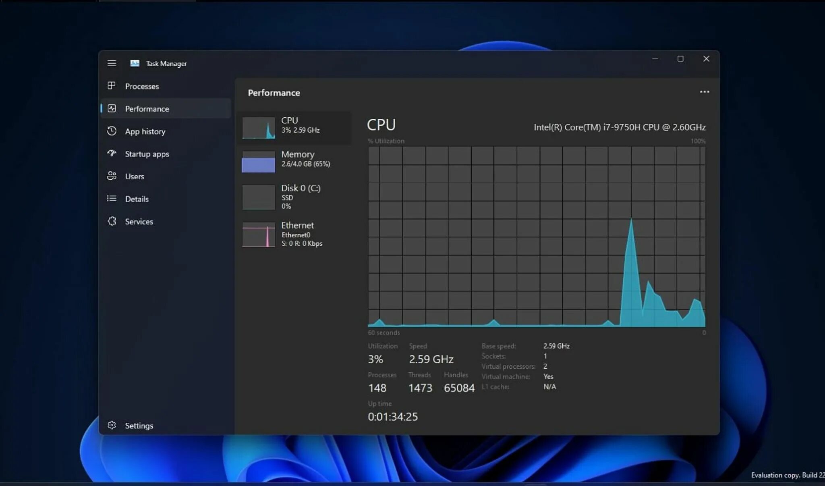Open the Users icon in sidebar
Image resolution: width=825 pixels, height=486 pixels.
pos(112,176)
